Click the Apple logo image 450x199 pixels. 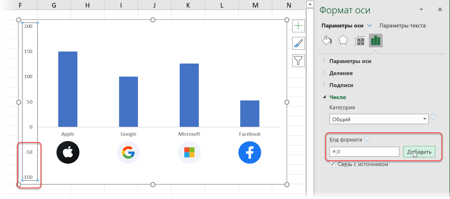click(x=68, y=152)
